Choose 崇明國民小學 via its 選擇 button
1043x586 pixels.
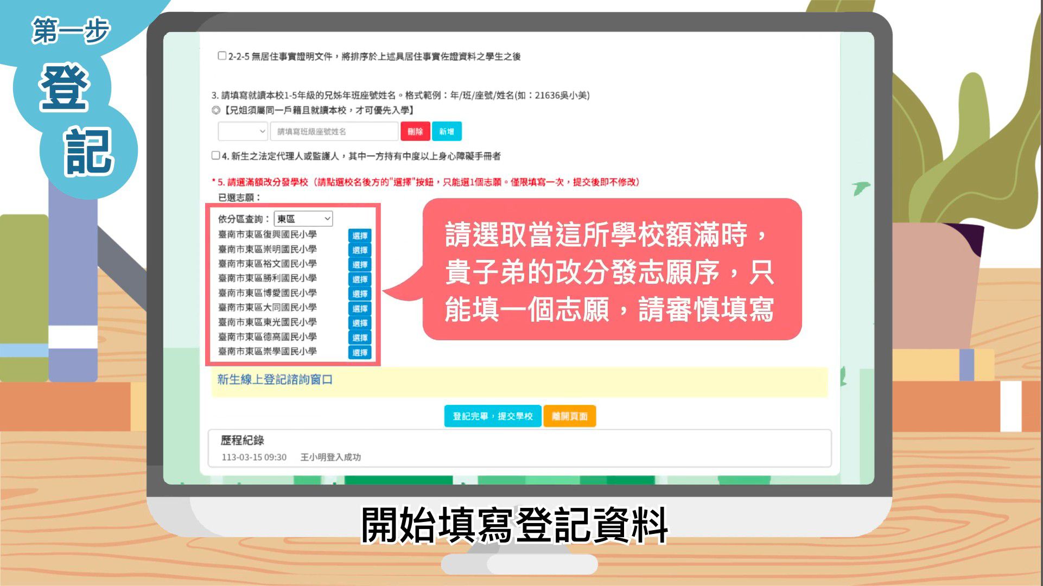click(360, 250)
